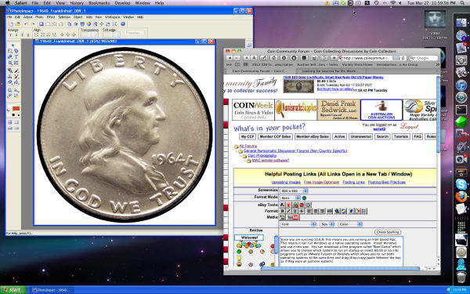The image size is (470, 294).
Task: Click COINWeek banner ad
Action: point(253,110)
